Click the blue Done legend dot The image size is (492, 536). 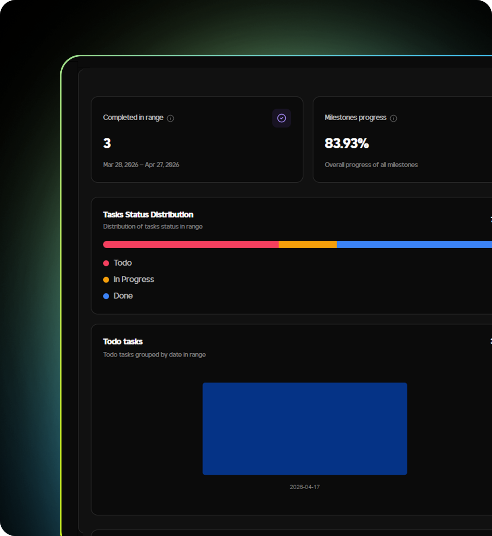(x=106, y=296)
